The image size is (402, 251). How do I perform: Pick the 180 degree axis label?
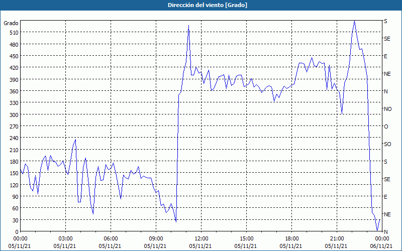coord(14,162)
